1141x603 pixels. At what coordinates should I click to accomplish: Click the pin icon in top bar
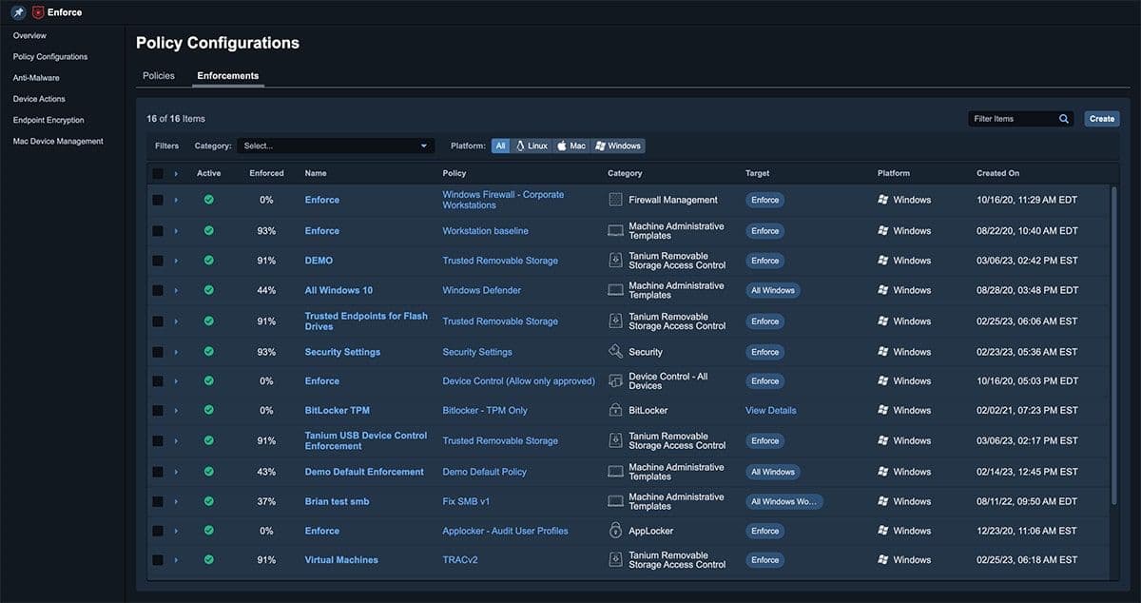(x=18, y=12)
